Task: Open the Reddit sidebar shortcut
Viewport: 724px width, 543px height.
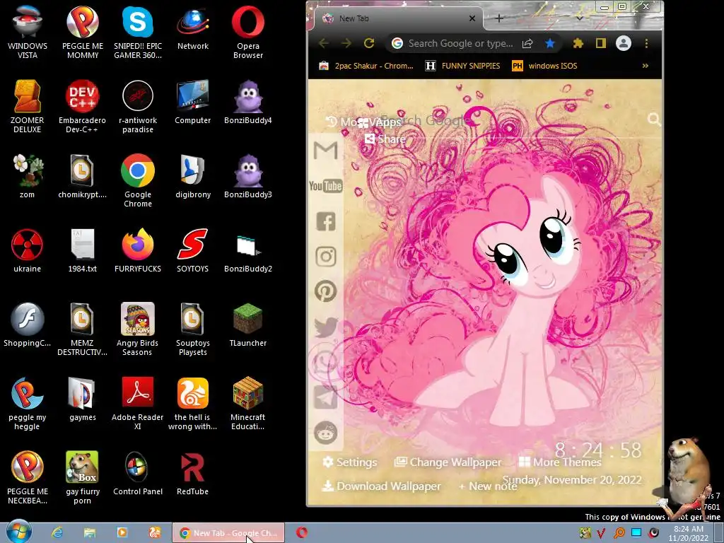Action: (325, 433)
